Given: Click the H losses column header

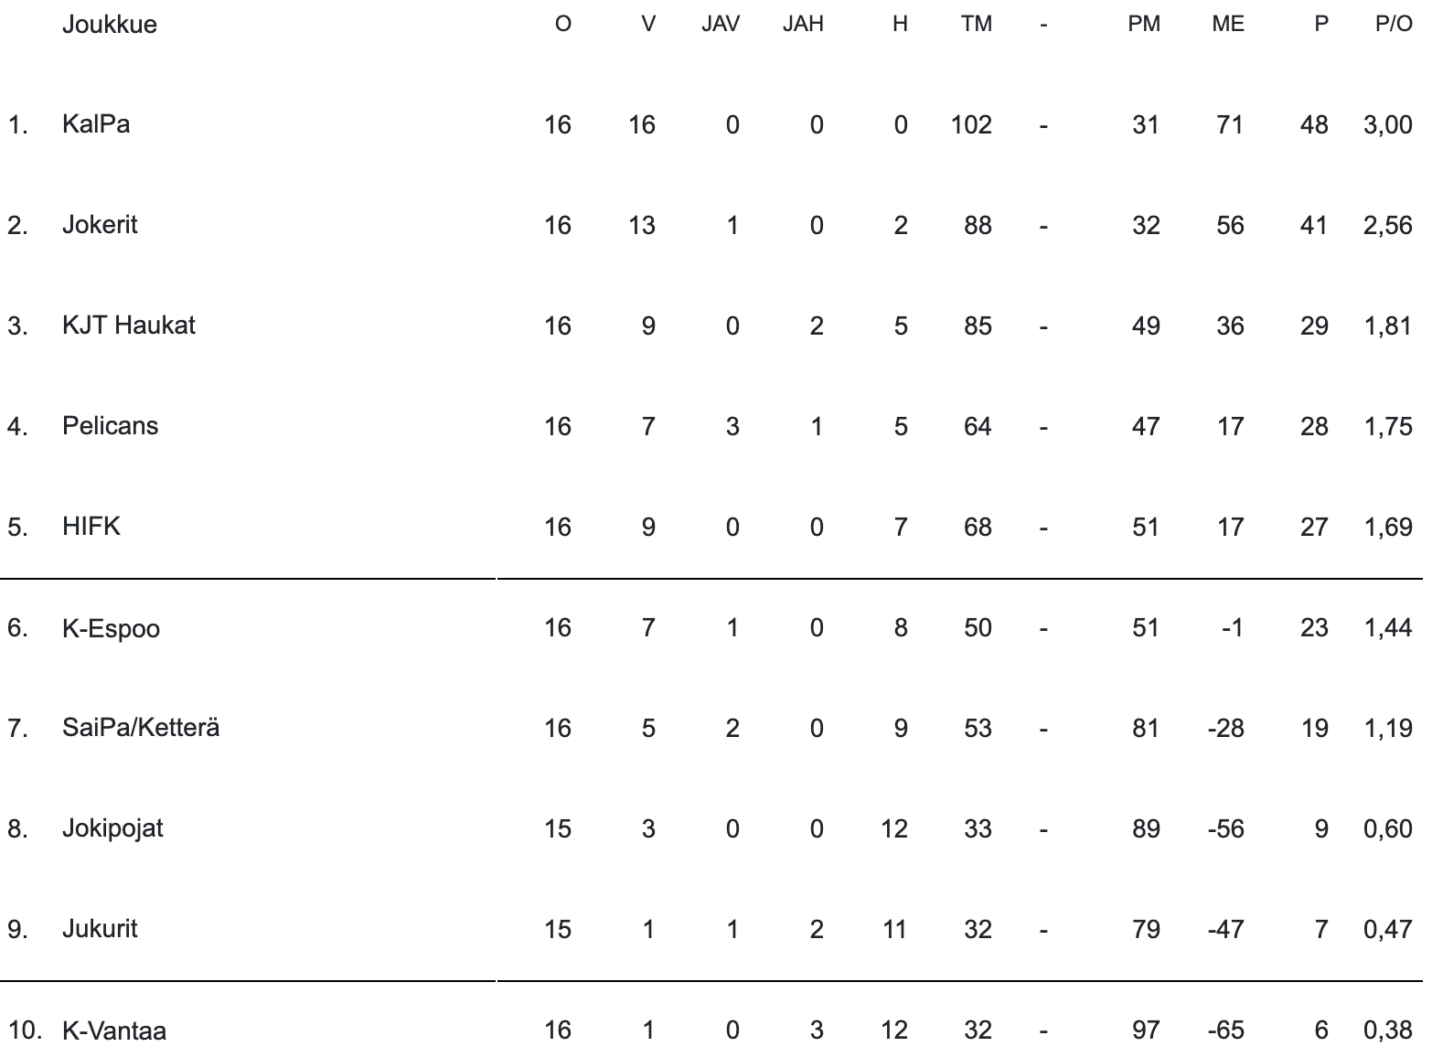Looking at the screenshot, I should [x=900, y=25].
